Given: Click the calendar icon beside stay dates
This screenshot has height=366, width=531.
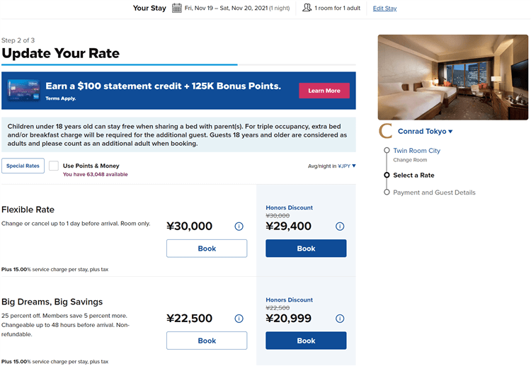Looking at the screenshot, I should 177,8.
